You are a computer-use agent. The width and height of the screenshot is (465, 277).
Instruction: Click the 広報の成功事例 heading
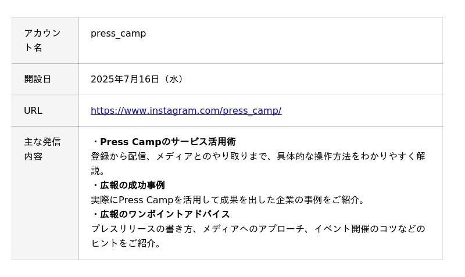coord(128,185)
